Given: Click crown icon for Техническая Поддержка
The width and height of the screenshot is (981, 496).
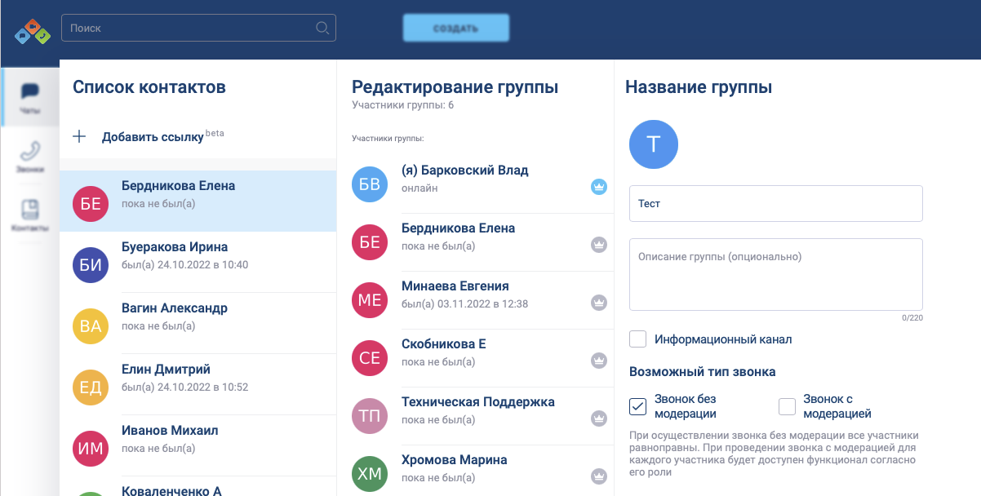Looking at the screenshot, I should tap(599, 418).
